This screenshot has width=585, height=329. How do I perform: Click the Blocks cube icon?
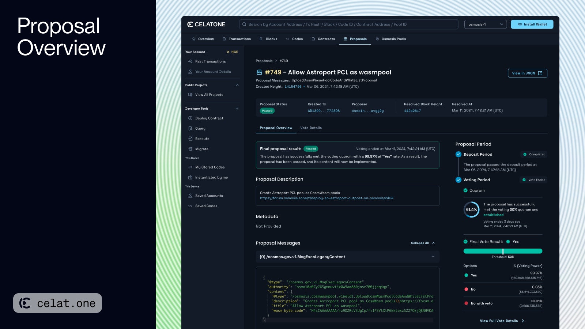pyautogui.click(x=261, y=39)
